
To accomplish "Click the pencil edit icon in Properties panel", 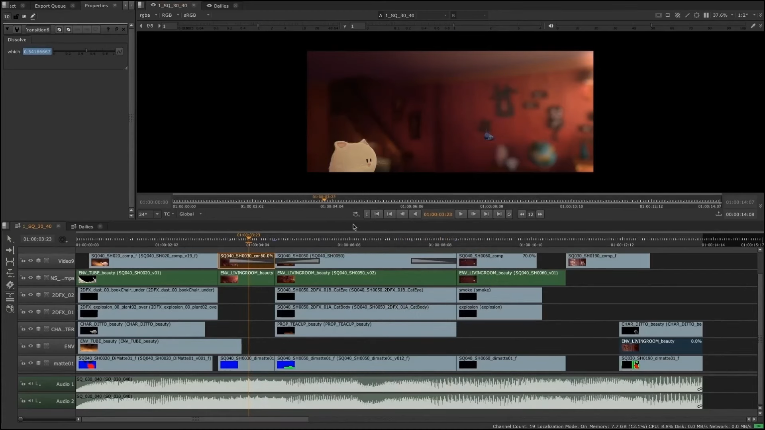I will point(33,16).
